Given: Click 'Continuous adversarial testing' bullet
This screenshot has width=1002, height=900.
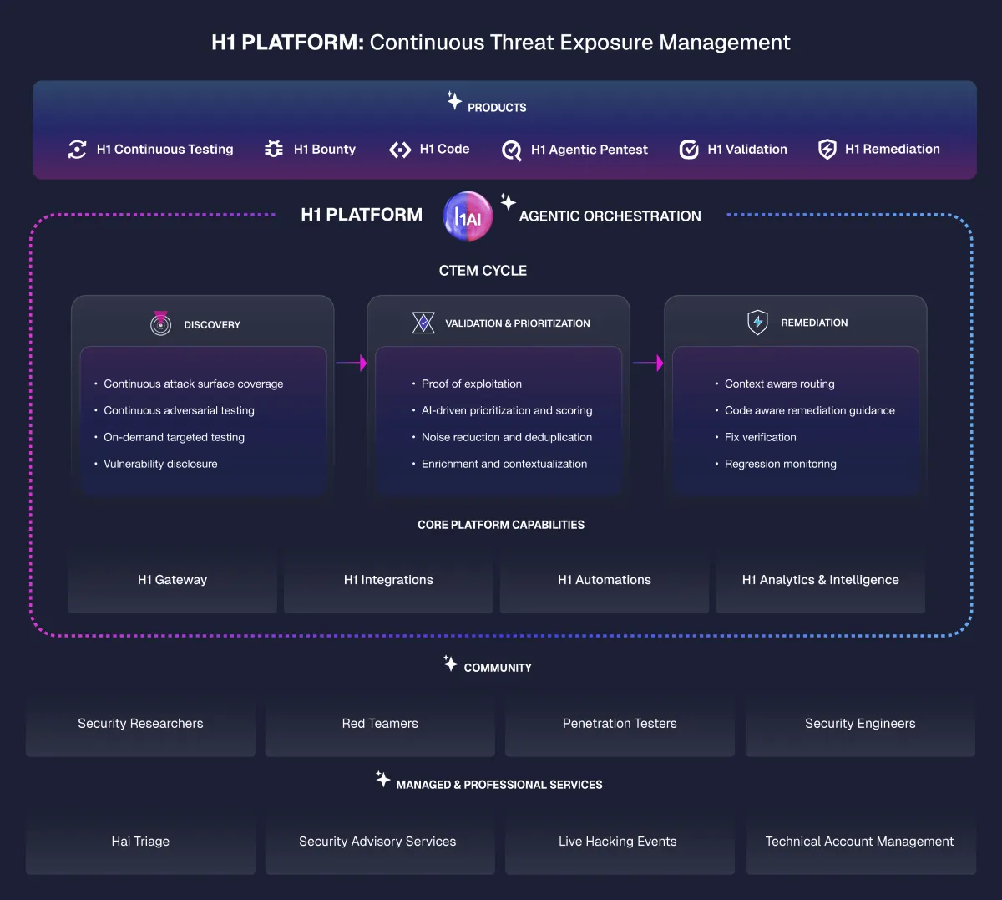Looking at the screenshot, I should click(179, 410).
